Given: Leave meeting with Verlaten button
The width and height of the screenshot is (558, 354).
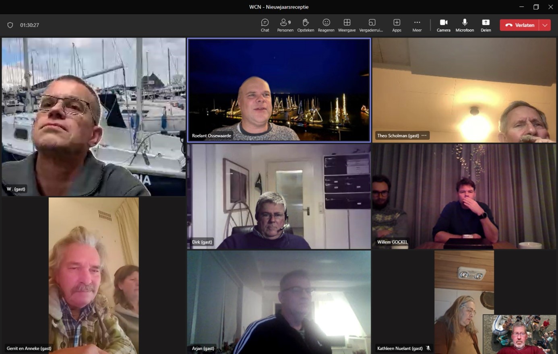Looking at the screenshot, I should pos(520,25).
